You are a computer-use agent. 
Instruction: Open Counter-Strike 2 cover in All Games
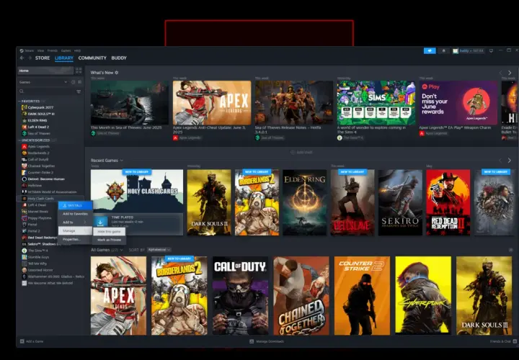(x=362, y=295)
